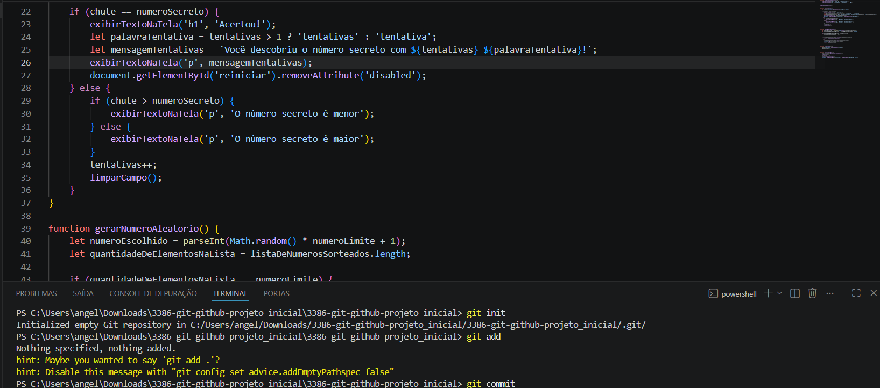This screenshot has width=880, height=388.
Task: Click line number 29 in the gutter
Action: [x=26, y=100]
